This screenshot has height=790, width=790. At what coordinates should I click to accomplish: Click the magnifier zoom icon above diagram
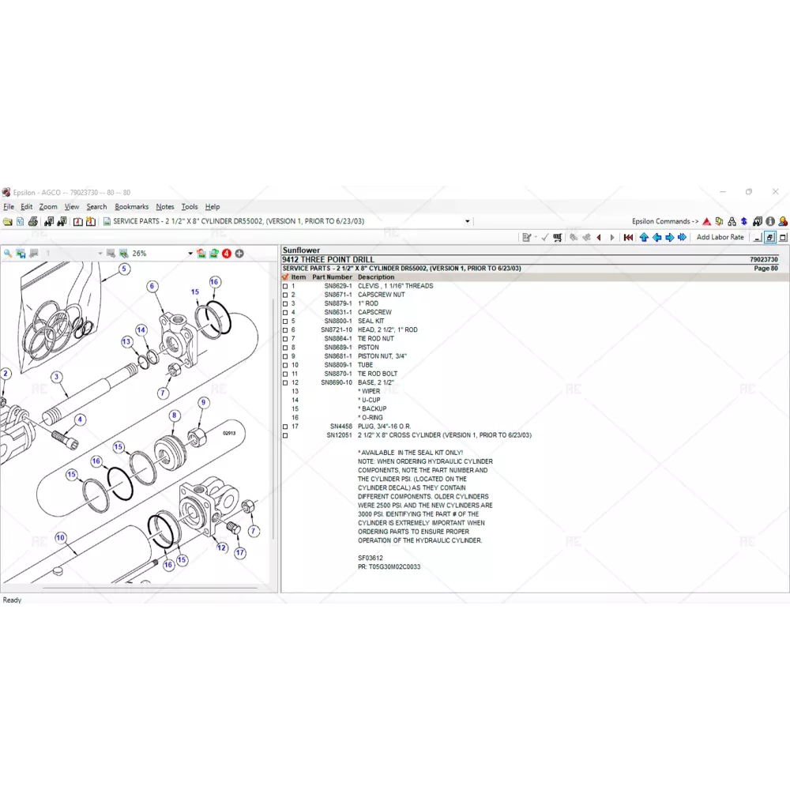tap(8, 254)
